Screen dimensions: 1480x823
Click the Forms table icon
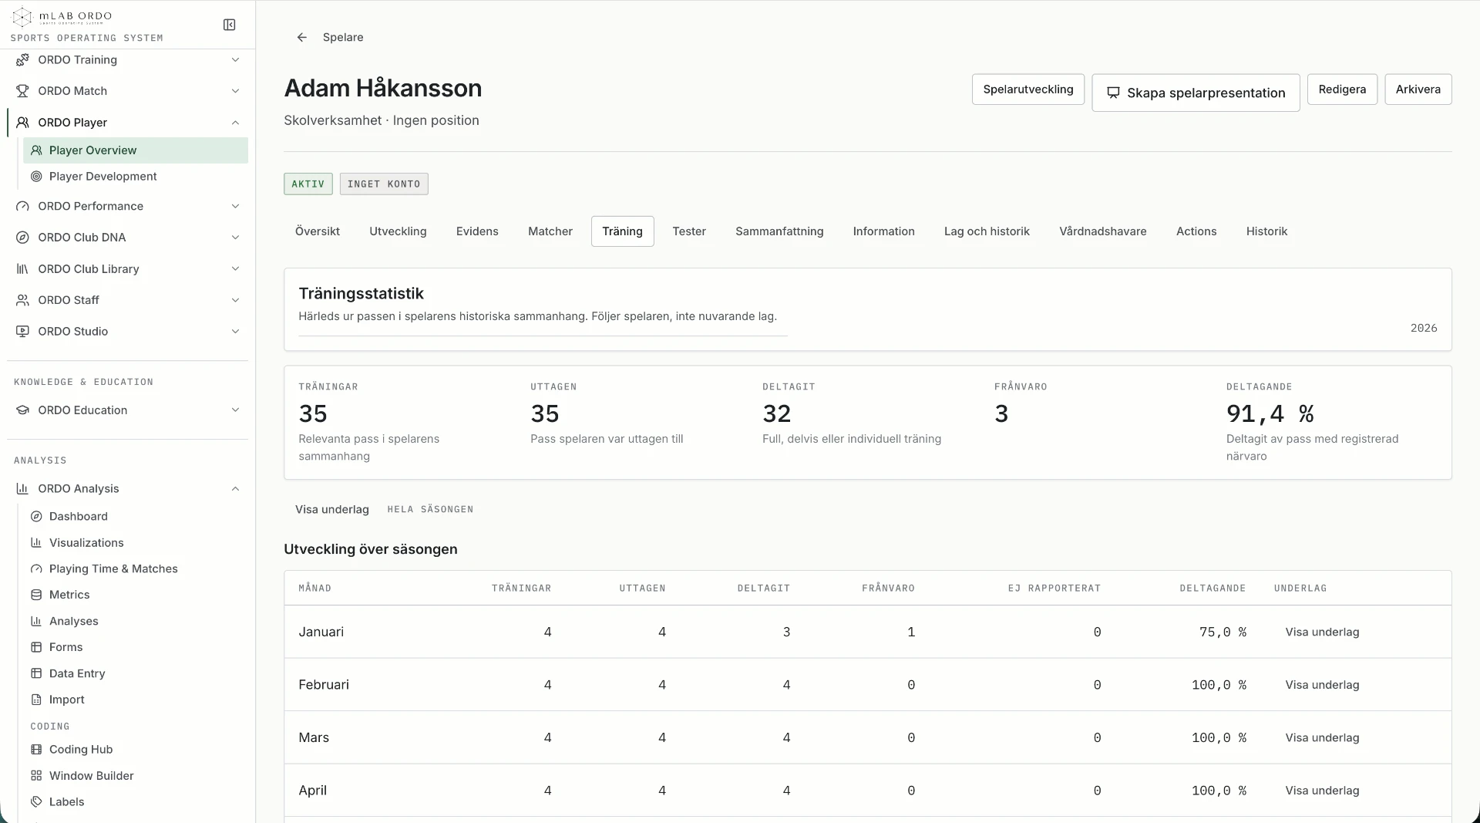tap(36, 647)
